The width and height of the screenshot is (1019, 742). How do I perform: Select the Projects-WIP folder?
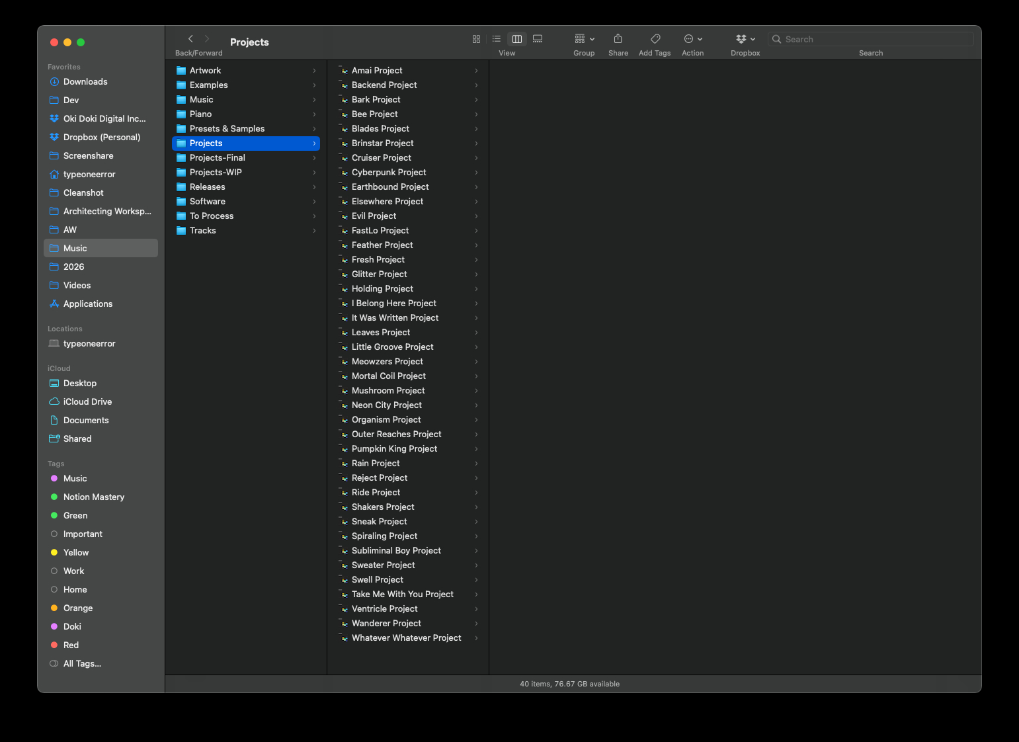click(216, 172)
